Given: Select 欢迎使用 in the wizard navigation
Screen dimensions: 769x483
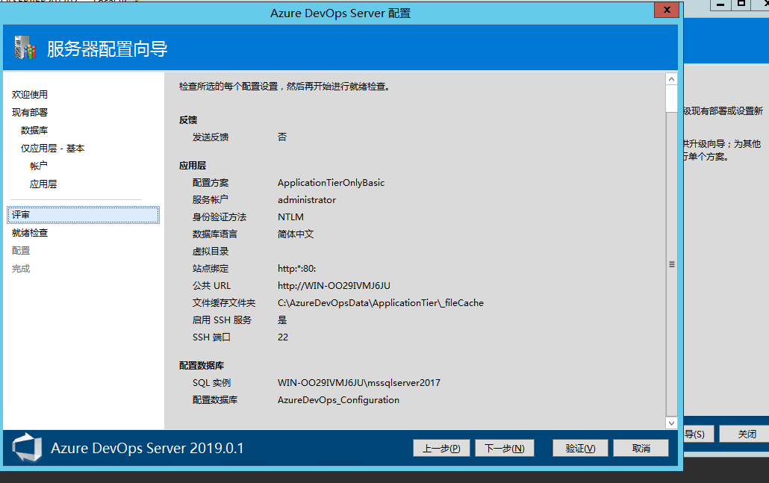Looking at the screenshot, I should (x=30, y=95).
